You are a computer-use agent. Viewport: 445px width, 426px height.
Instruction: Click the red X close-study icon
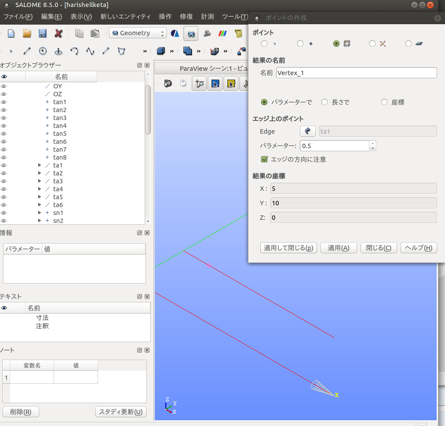(x=58, y=33)
